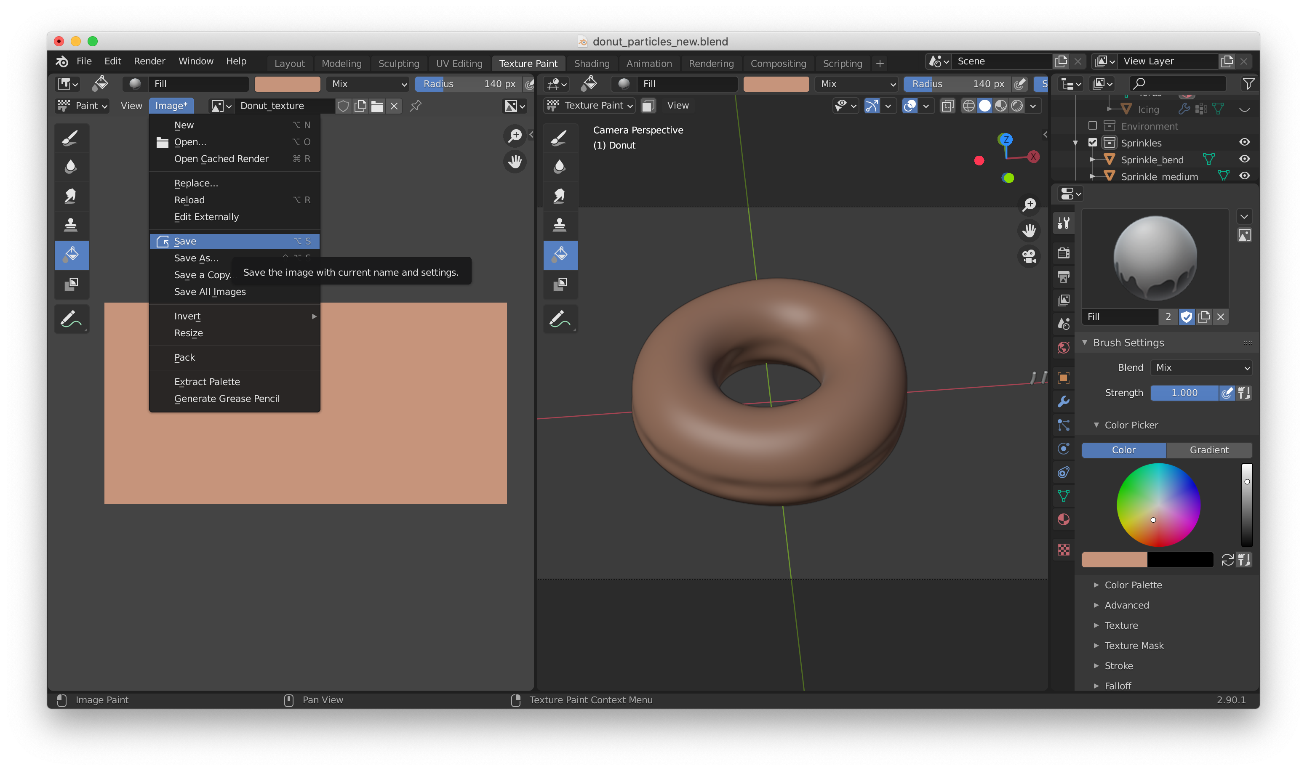Open the Material properties tab
The height and width of the screenshot is (771, 1307).
(1063, 520)
